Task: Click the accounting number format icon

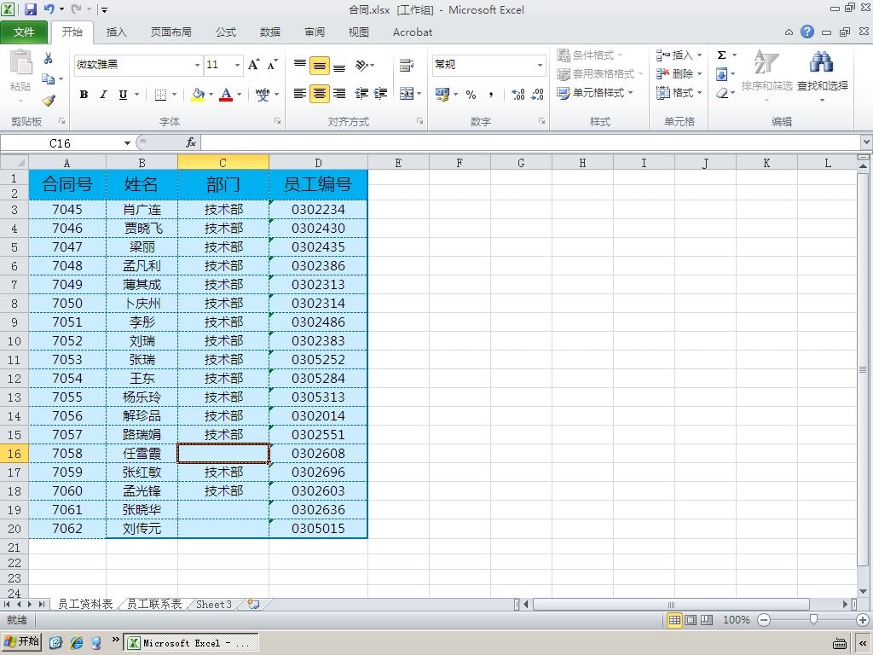Action: click(x=442, y=94)
